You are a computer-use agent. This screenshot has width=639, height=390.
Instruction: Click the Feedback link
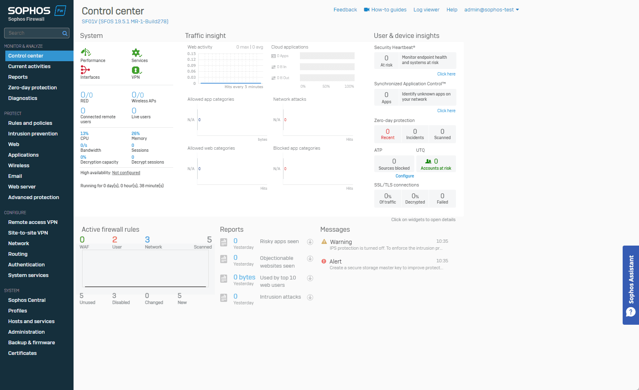tap(345, 10)
